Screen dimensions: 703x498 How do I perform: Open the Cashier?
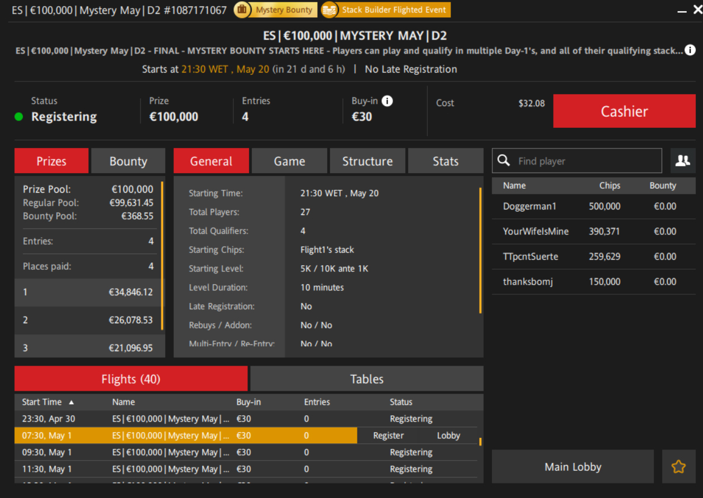click(624, 111)
